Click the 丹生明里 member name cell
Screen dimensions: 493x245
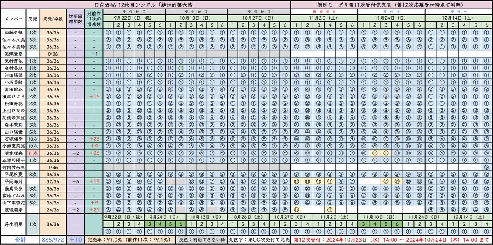[x=14, y=225]
